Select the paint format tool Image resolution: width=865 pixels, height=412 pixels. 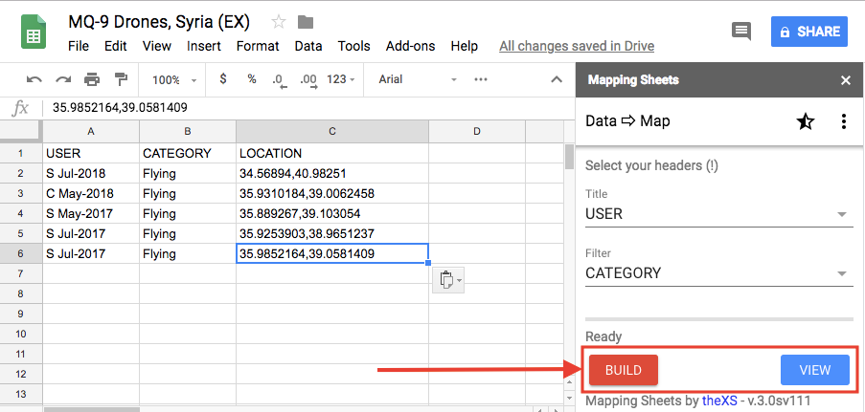(x=121, y=79)
